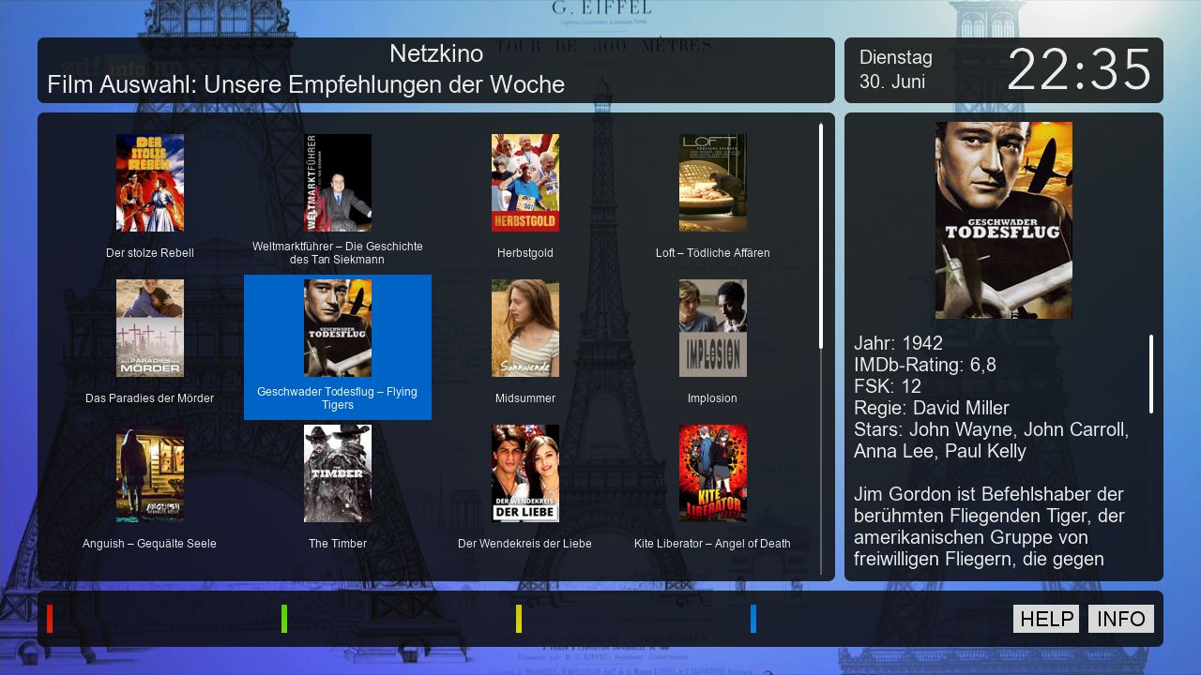The height and width of the screenshot is (675, 1201).
Task: Open Das Paradies der Mörder poster
Action: 150,328
